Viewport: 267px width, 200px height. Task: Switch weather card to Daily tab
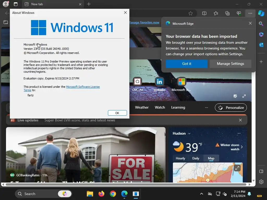tap(196, 158)
